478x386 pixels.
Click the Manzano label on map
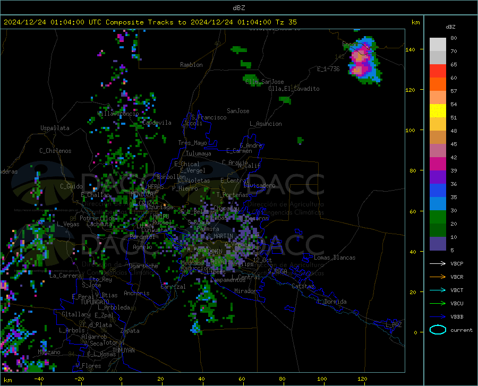coord(49,352)
